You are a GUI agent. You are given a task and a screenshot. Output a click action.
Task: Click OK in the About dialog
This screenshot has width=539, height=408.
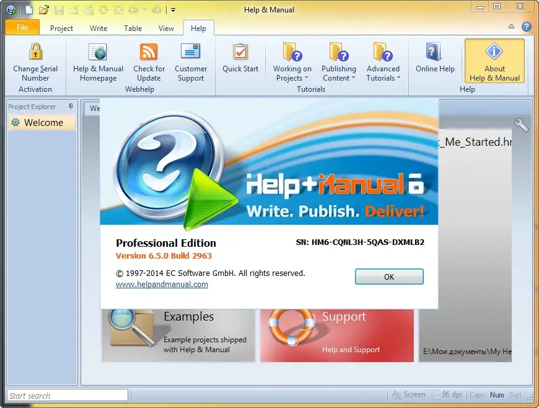pos(389,277)
